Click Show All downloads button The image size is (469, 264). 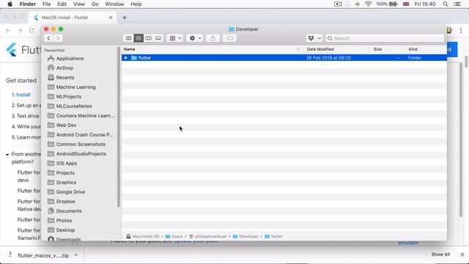click(440, 254)
